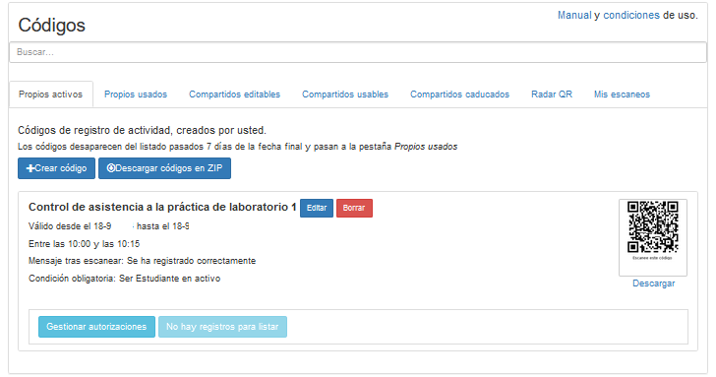
Task: Open the condiciones de uso link
Action: (x=631, y=15)
